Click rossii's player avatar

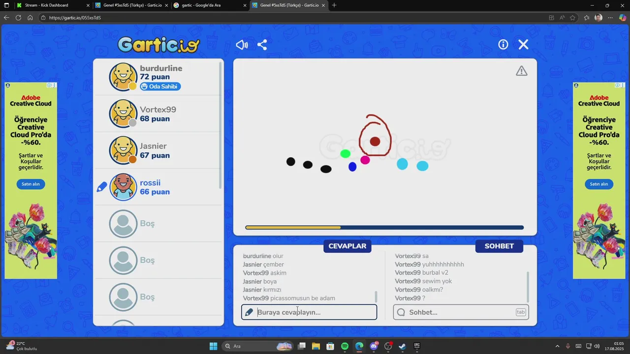pos(123,187)
